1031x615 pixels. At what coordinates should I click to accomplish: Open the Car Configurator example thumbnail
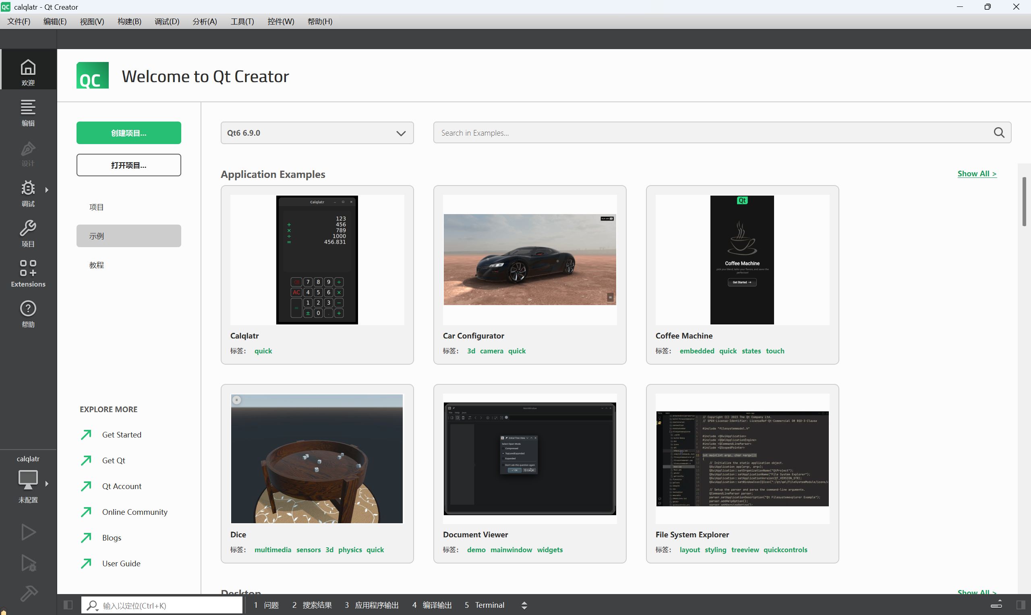530,260
